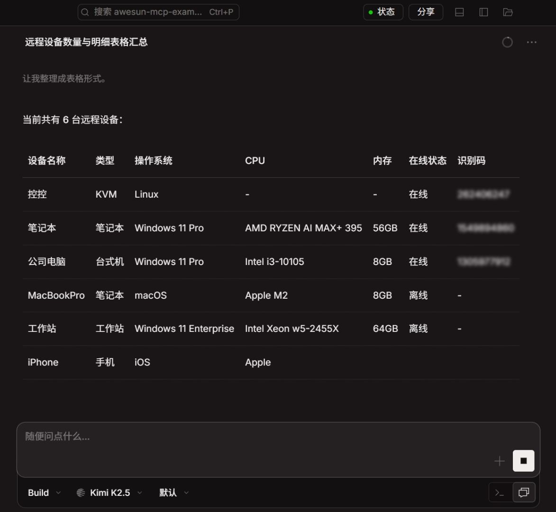Select the macOS cell
Image resolution: width=556 pixels, height=512 pixels.
pos(151,295)
